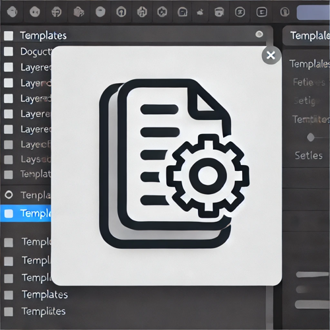Toggle the checkbox in the blue highlighted row
330x330 pixels.
point(9,213)
